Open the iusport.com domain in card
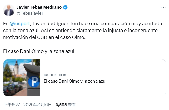Image resolution: width=169 pixels, height=110 pixels. [x=56, y=75]
